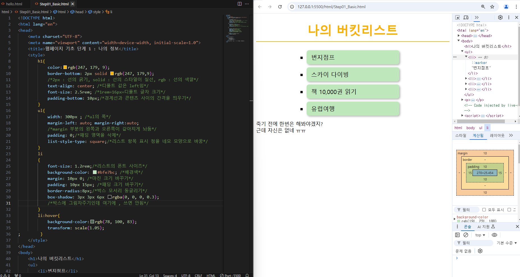Open DevTools settings gear
The width and height of the screenshot is (520, 277).
coord(500,17)
